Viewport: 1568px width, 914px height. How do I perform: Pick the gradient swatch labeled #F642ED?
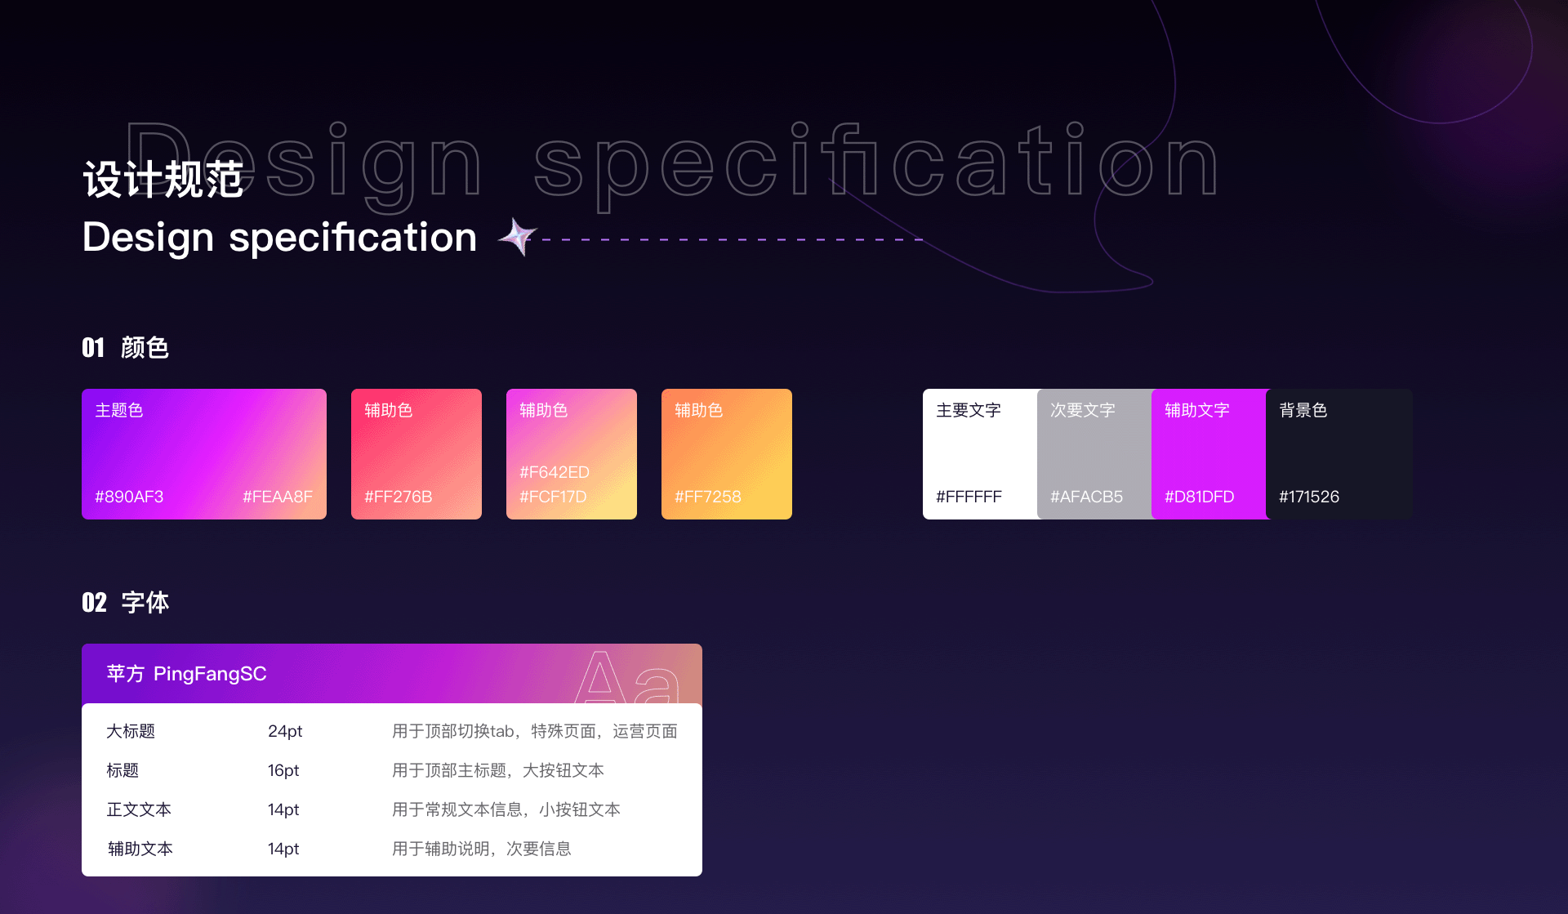click(x=572, y=454)
